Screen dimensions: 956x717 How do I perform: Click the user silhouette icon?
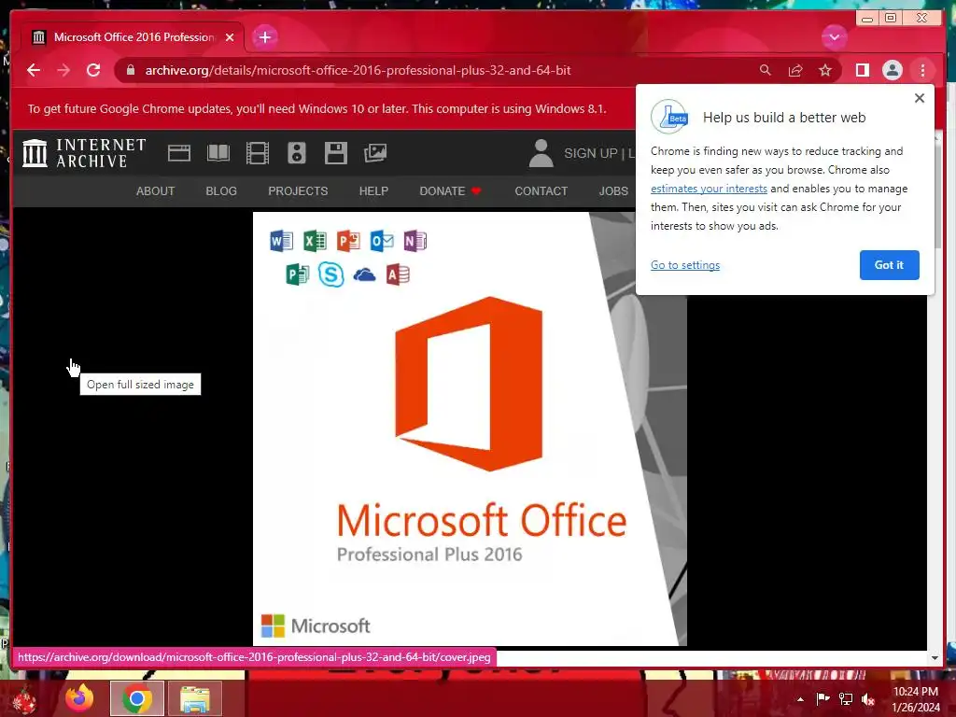(x=541, y=152)
